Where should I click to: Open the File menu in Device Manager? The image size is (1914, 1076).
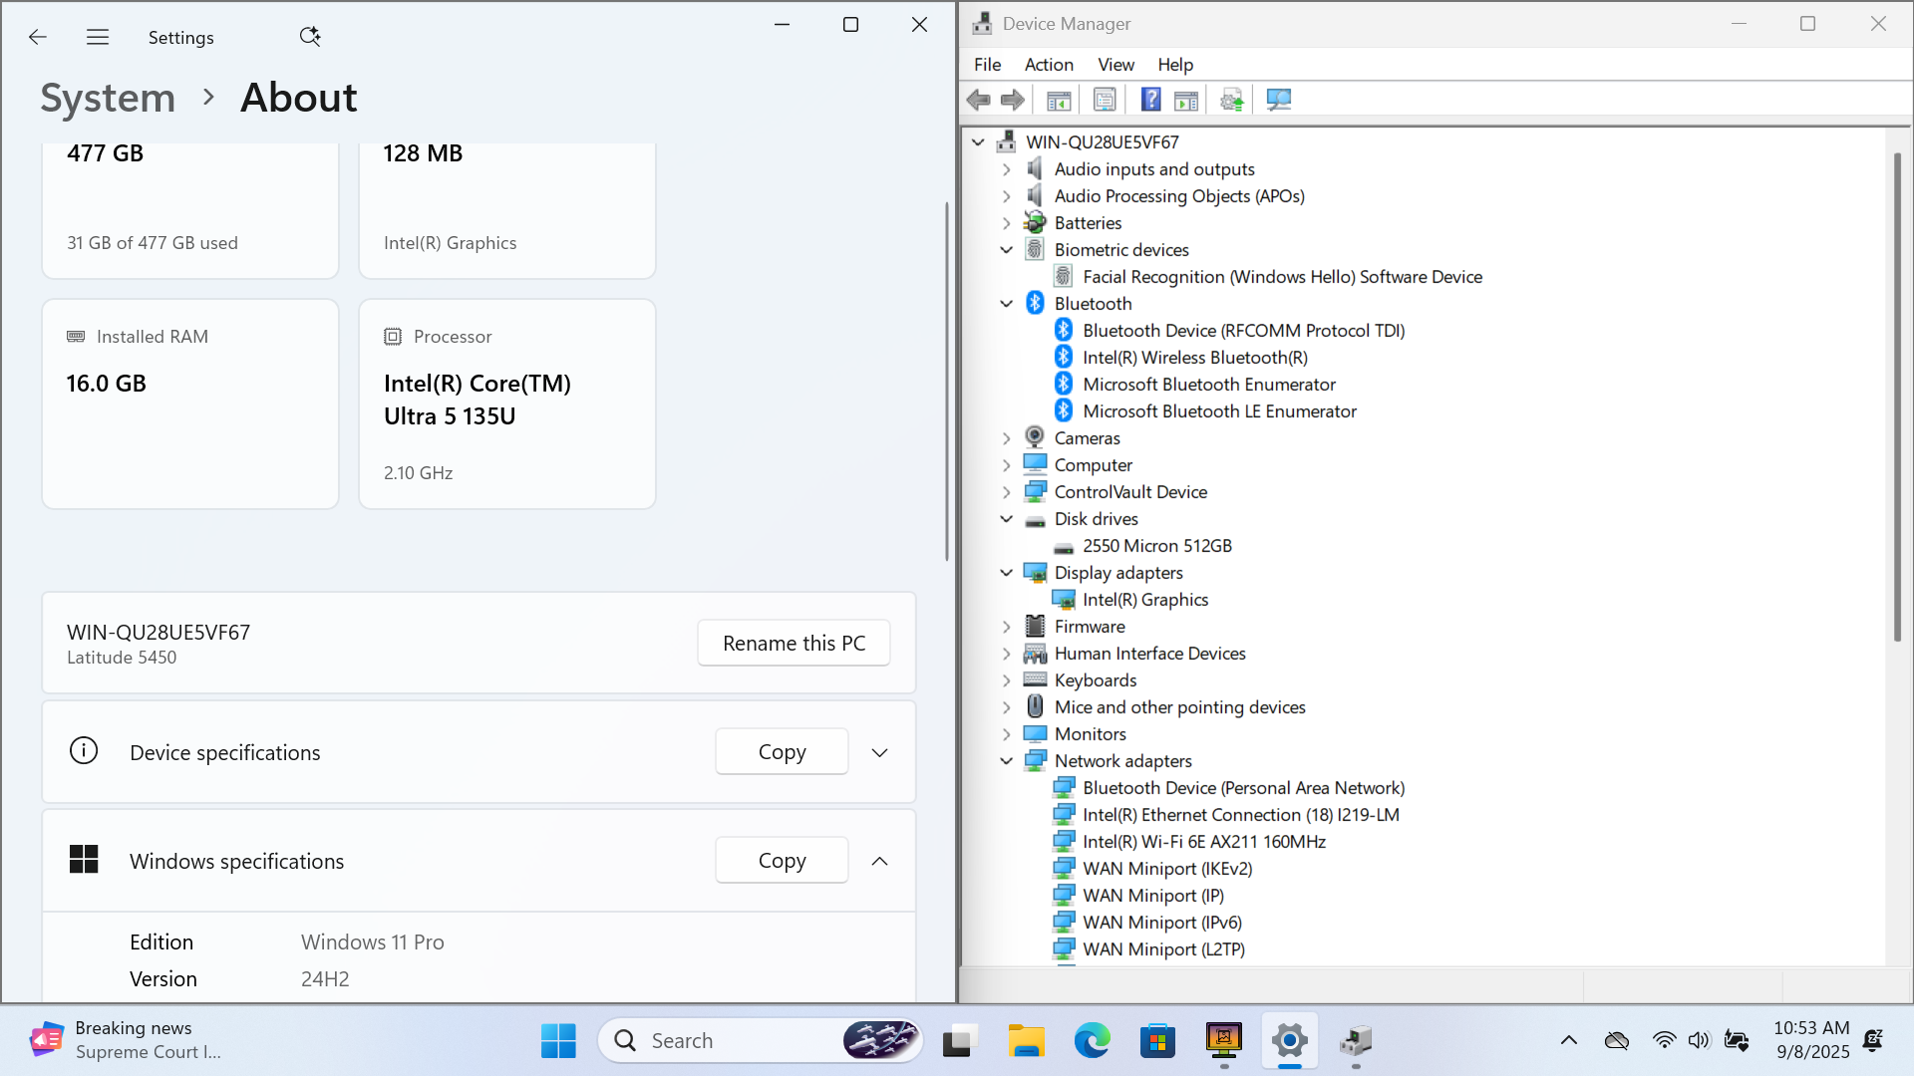(987, 65)
